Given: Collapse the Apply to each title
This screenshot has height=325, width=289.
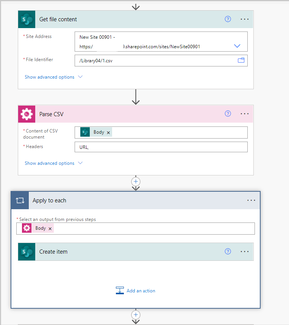Looking at the screenshot, I should (x=49, y=200).
